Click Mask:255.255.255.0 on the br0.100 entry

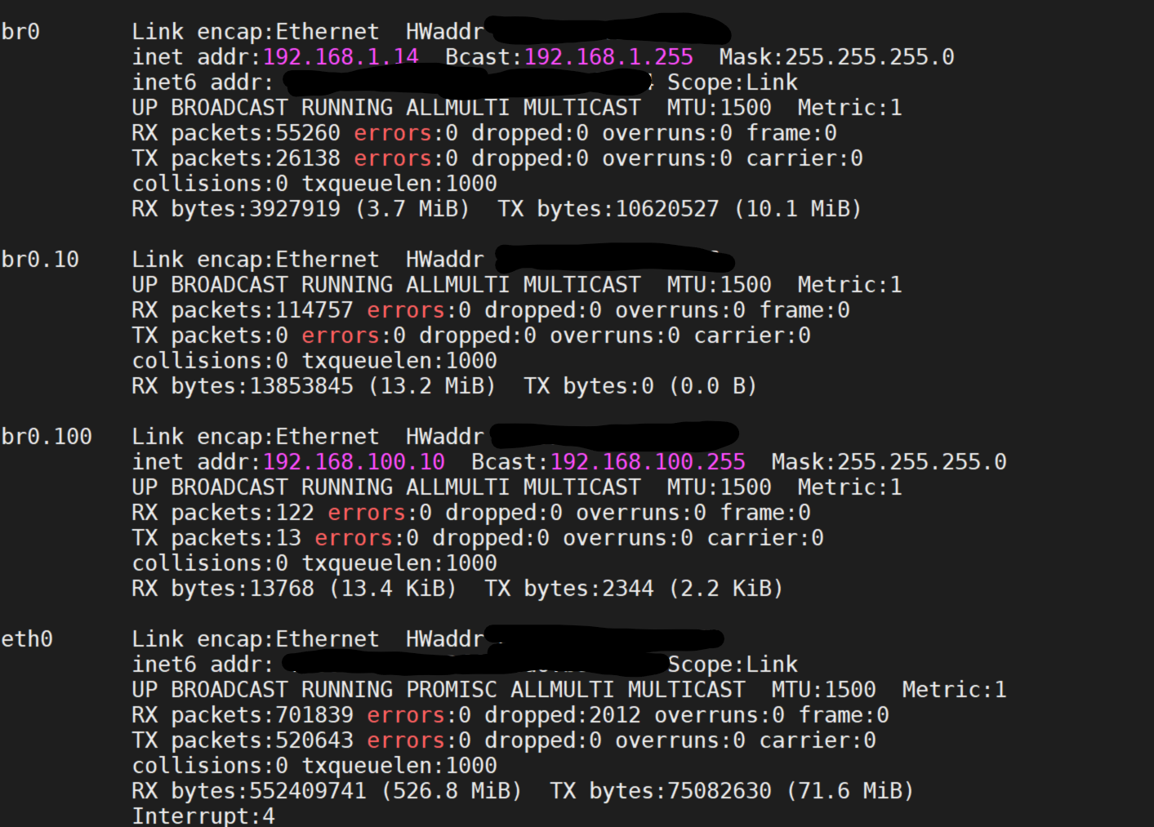[889, 462]
